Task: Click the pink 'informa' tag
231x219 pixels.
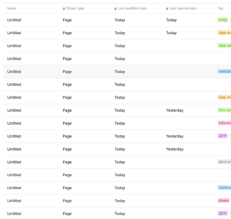Action: tap(224, 123)
